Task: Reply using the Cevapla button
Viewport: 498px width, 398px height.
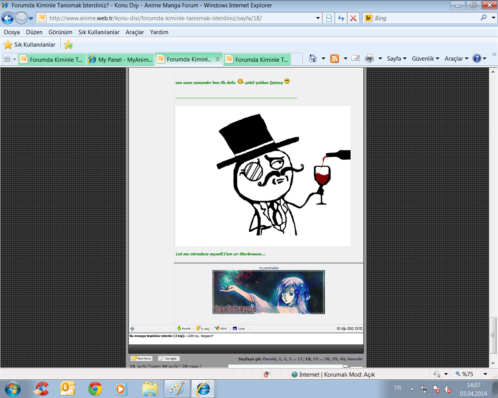Action: coord(168,358)
